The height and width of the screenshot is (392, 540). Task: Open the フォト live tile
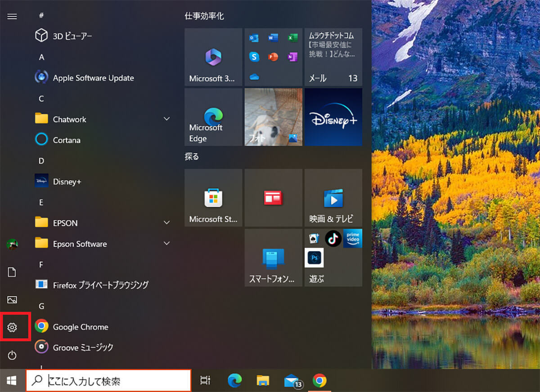(273, 117)
